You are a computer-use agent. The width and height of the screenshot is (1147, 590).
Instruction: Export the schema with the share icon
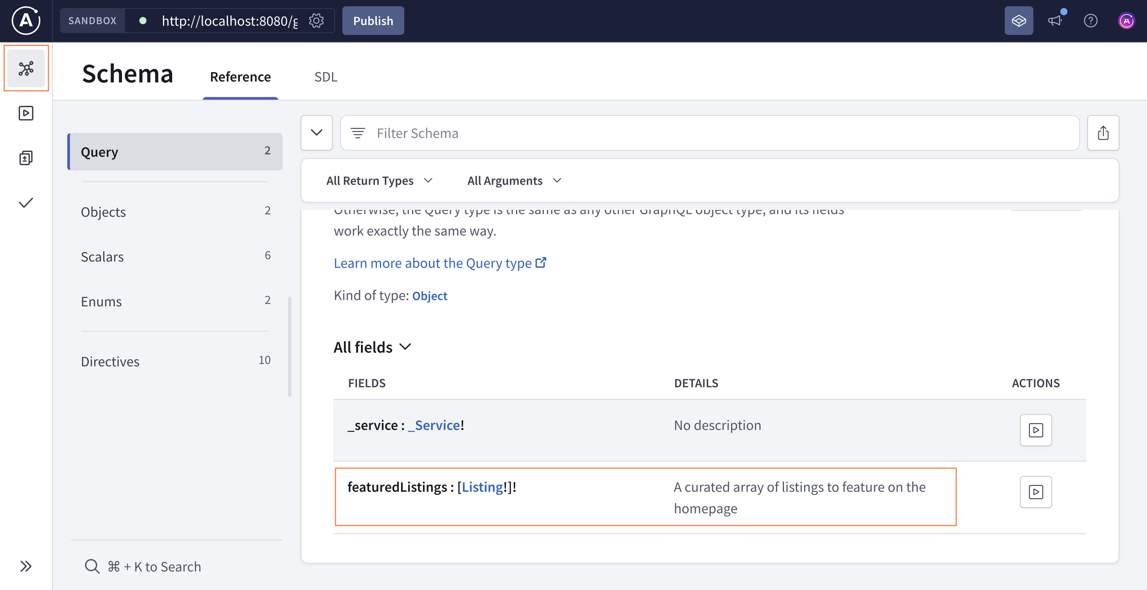(1103, 133)
